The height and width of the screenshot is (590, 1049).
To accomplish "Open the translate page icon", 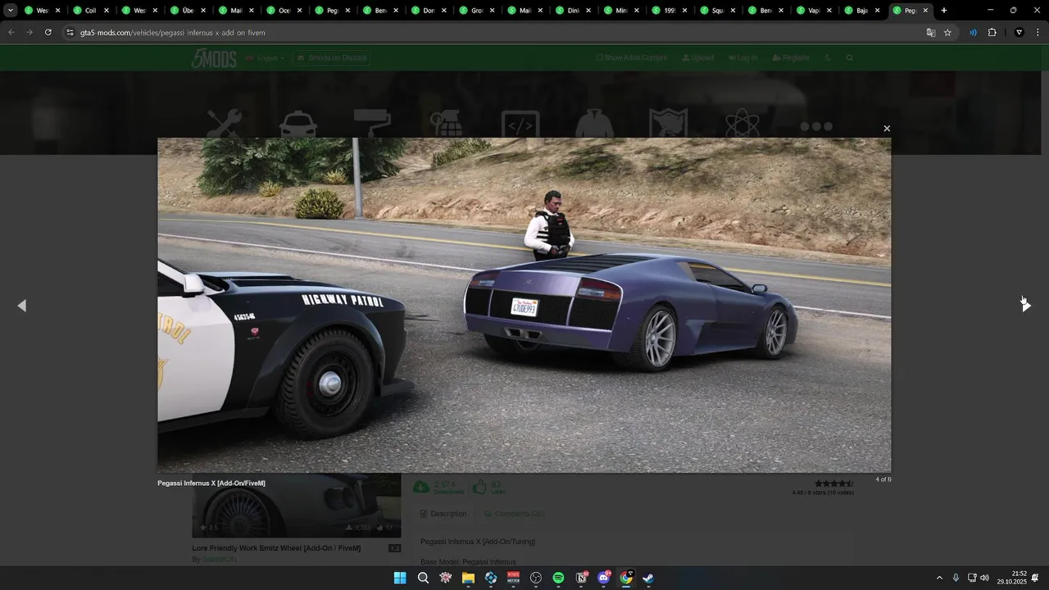I will click(x=930, y=33).
